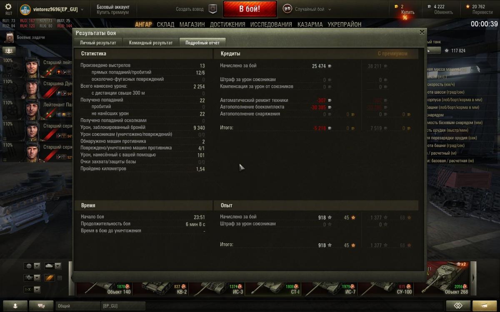500x312 pixels.
Task: Open the Случайный бой battle type dropdown
Action: pyautogui.click(x=307, y=9)
